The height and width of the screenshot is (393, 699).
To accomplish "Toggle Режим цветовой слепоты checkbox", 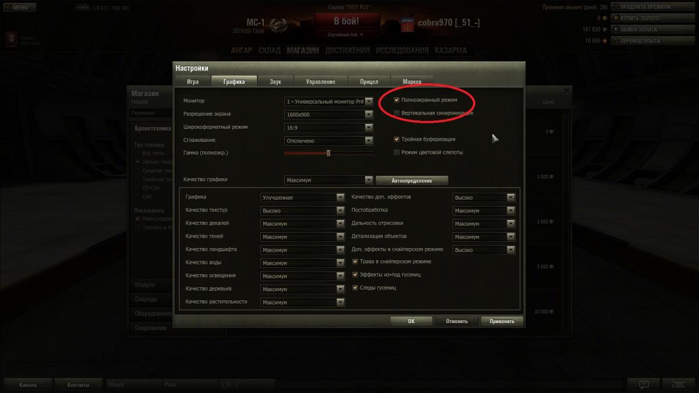I will click(x=397, y=153).
